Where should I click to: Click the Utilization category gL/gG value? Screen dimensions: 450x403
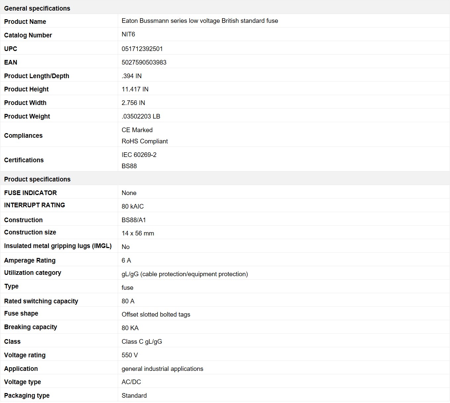click(185, 274)
